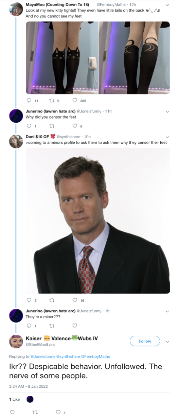Open the options chevron on MayaMoo's tweet
Viewport: 179px width, 418px height.
(x=167, y=5)
